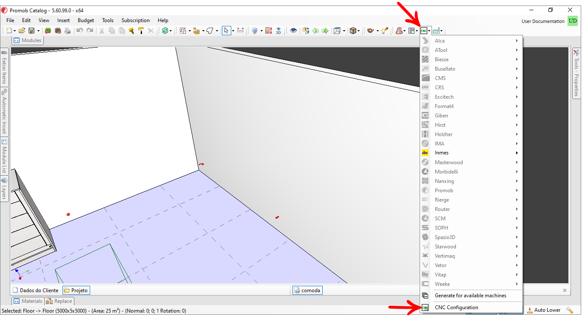Open the Materials tab

(28, 301)
